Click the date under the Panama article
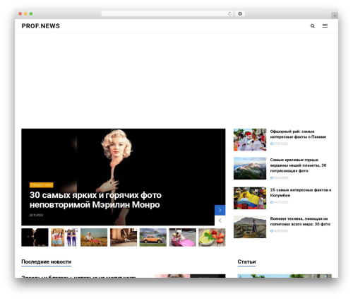 (x=279, y=143)
